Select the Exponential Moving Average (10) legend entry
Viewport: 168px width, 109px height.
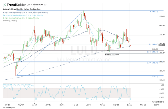[23, 15]
